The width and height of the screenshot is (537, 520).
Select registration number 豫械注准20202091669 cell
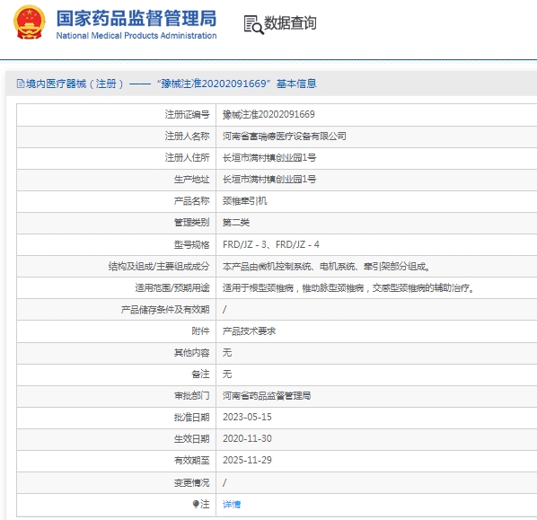coord(268,114)
